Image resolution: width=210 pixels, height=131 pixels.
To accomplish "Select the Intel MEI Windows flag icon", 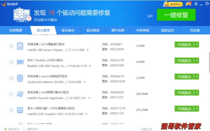I will coord(20,94).
